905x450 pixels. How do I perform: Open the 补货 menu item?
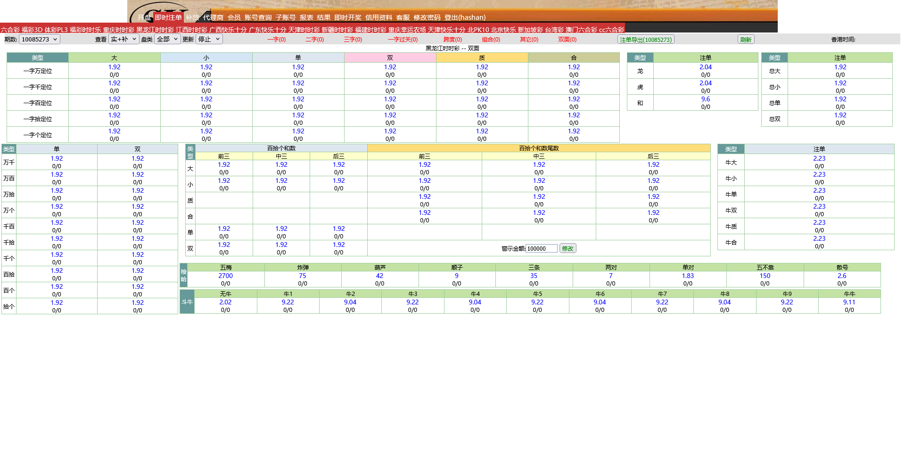click(x=192, y=17)
